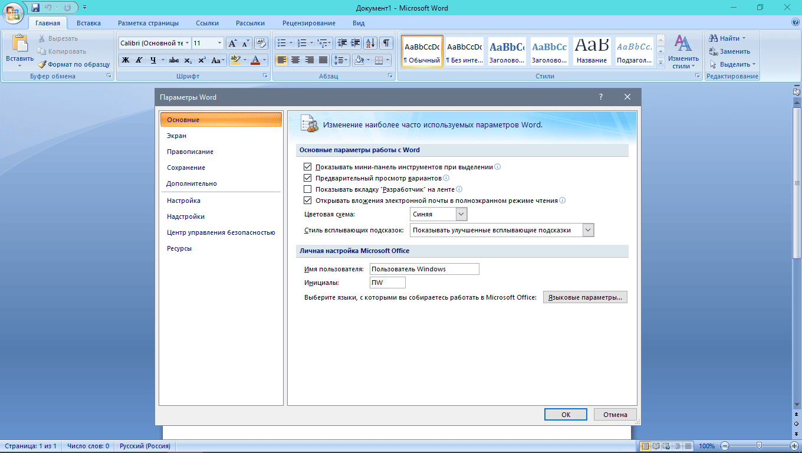Open the font name Calibri dropdown

coord(187,43)
